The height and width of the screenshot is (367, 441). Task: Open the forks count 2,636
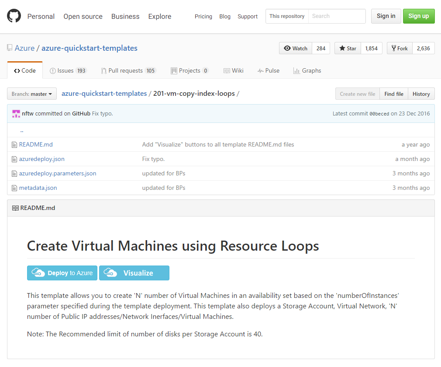(423, 48)
